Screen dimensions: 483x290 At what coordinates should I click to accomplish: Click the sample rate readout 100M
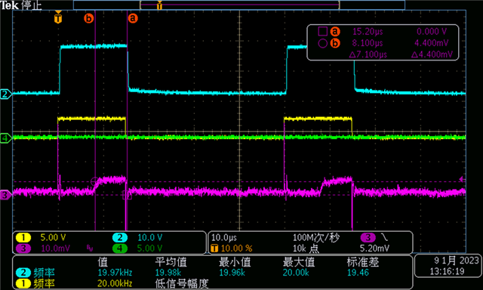click(x=316, y=238)
